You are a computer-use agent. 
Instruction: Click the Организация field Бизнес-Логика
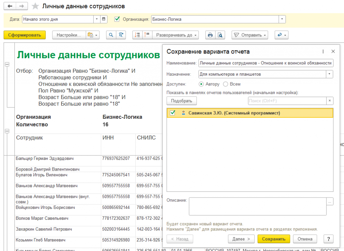[215, 19]
